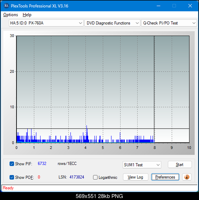Expand the SUM1 Test dropdown
199x200 pixels.
(x=142, y=165)
